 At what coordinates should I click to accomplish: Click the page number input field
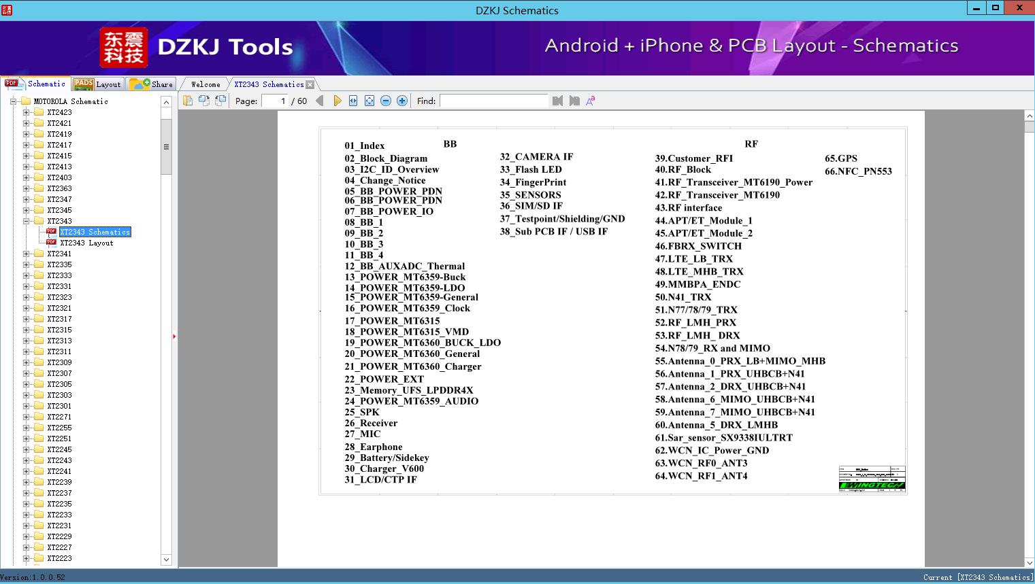(275, 101)
